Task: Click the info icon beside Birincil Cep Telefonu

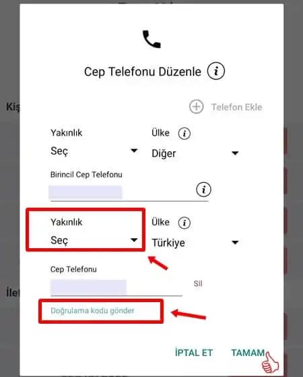Action: [x=203, y=190]
